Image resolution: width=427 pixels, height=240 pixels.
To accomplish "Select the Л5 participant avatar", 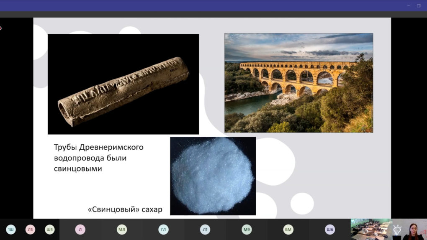I will click(30, 230).
